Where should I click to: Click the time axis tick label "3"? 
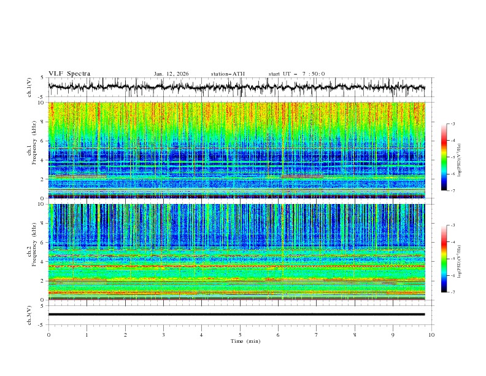[163, 335]
